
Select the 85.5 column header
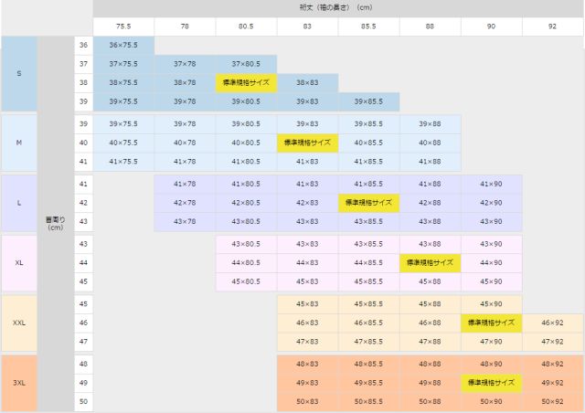[x=368, y=26]
